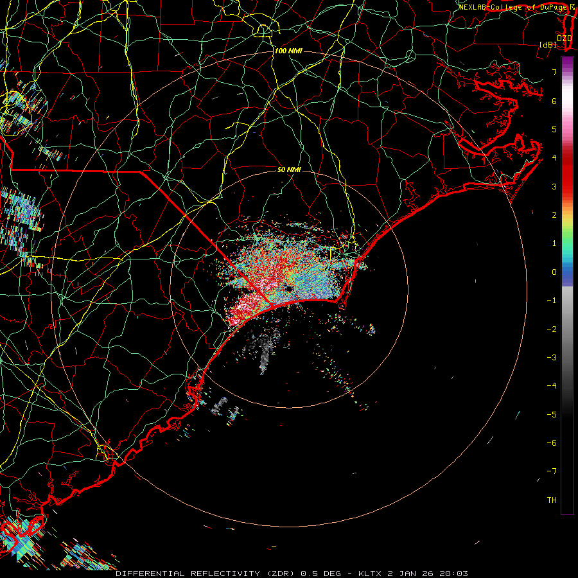Click the KLTX radar site black dot
Image resolution: width=578 pixels, height=578 pixels.
tap(289, 288)
